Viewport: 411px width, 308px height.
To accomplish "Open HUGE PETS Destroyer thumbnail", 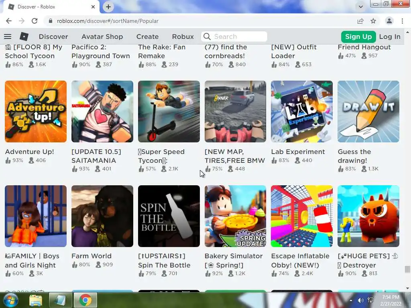I will click(368, 216).
